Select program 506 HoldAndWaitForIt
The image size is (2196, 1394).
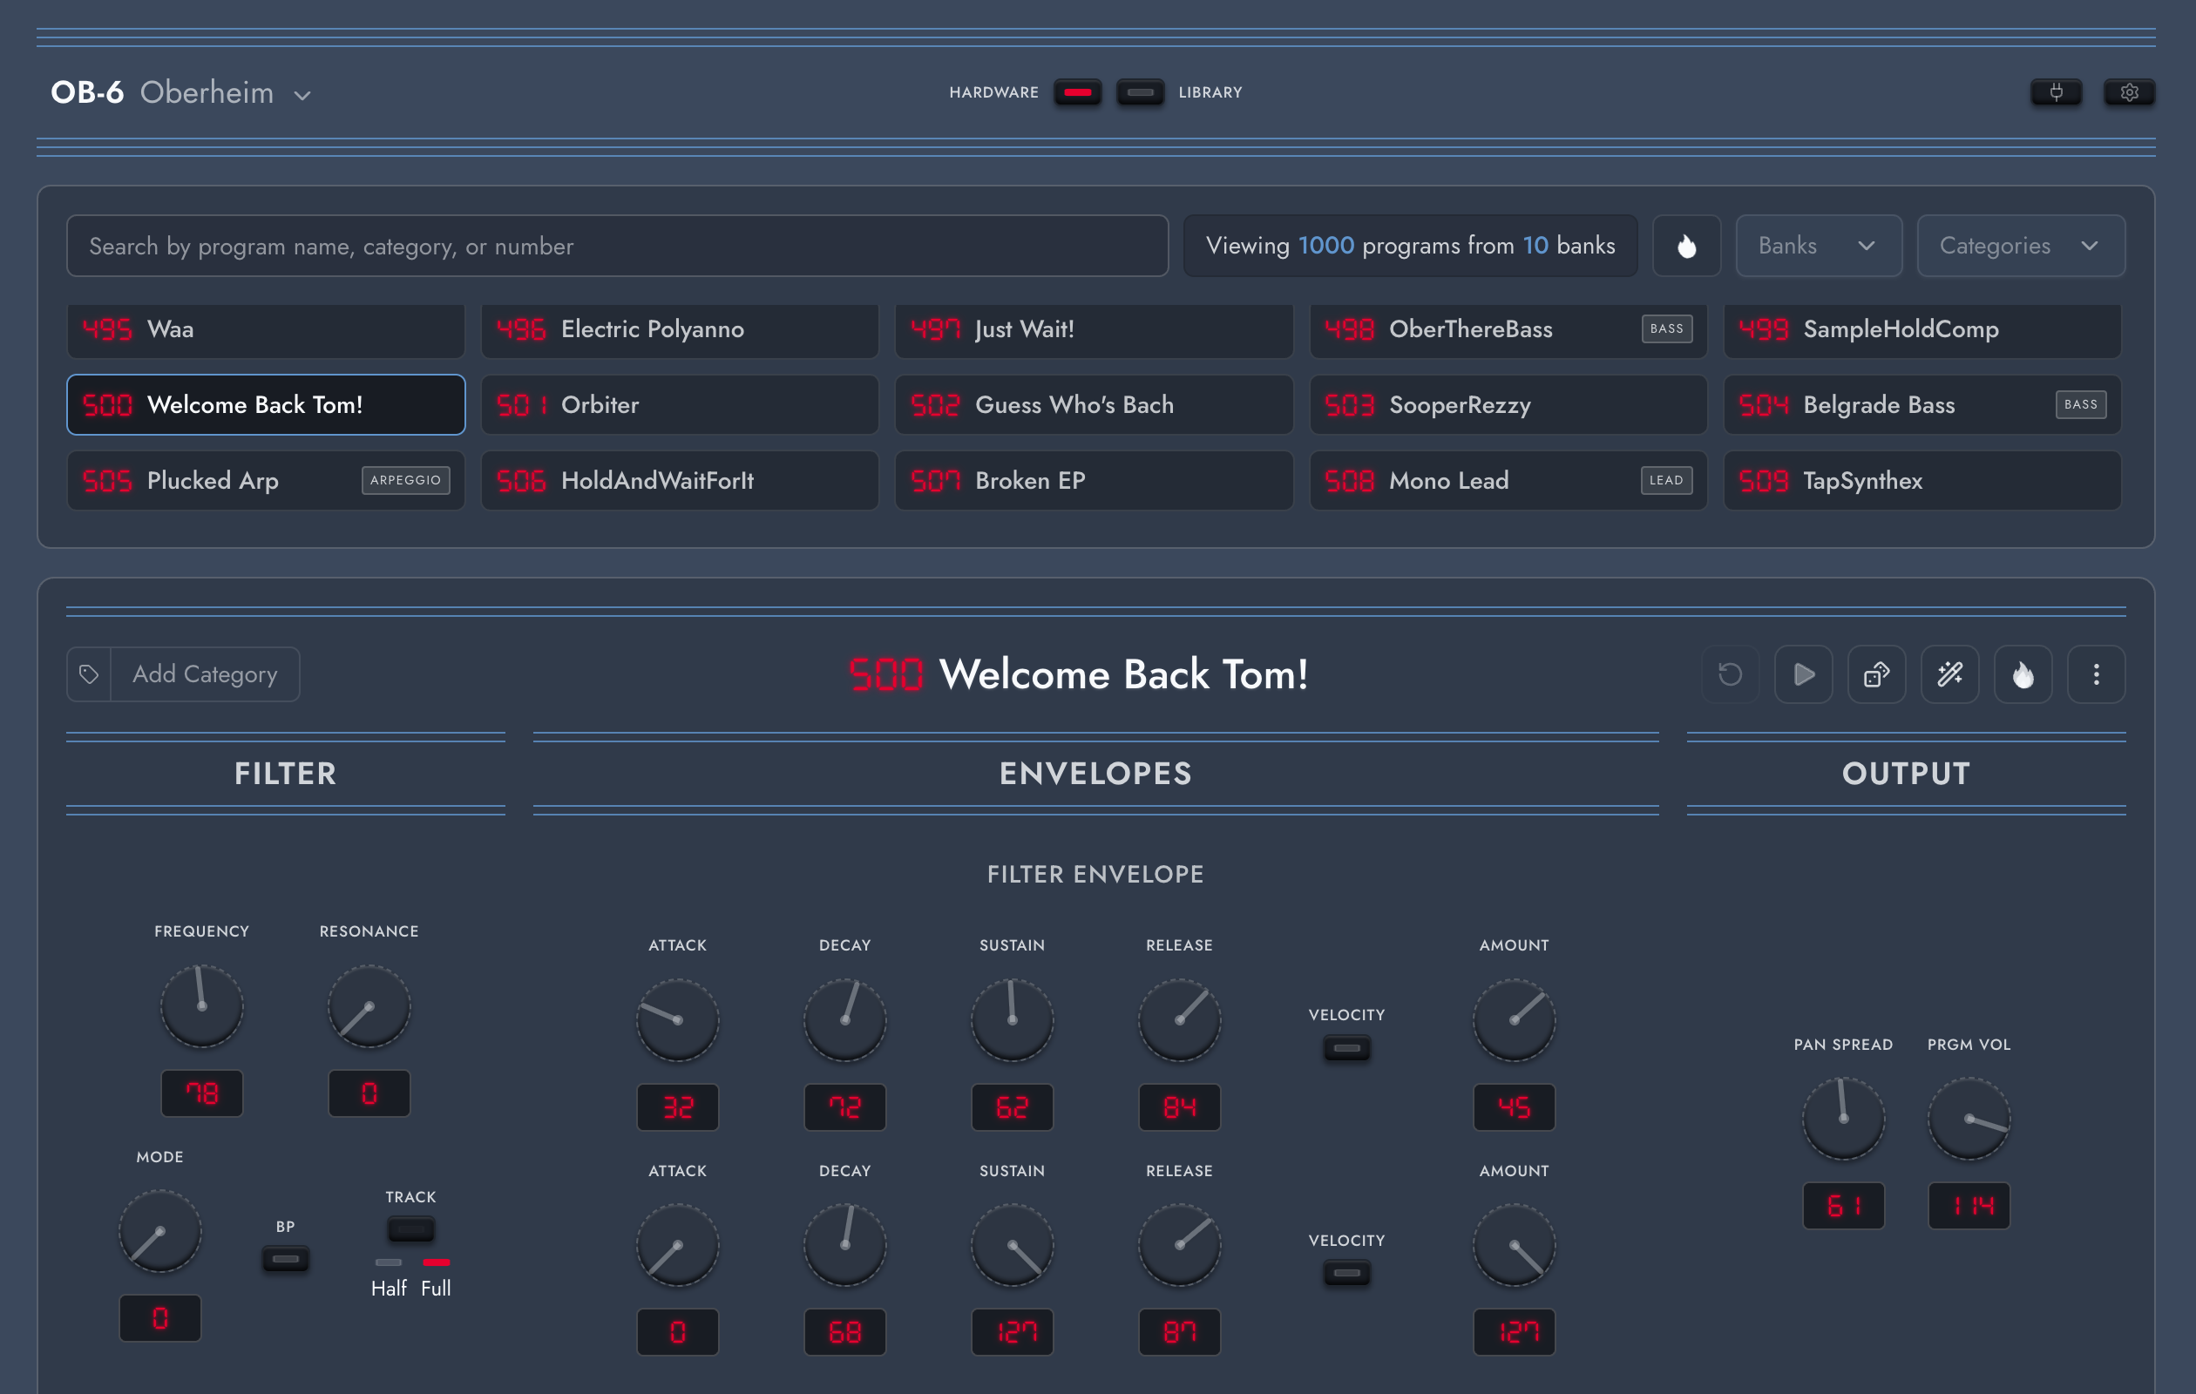(680, 480)
